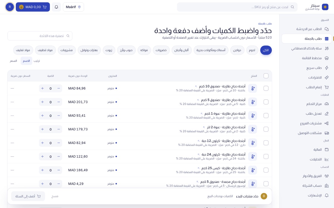Filter by بهارات وتوابل category

(x=89, y=50)
